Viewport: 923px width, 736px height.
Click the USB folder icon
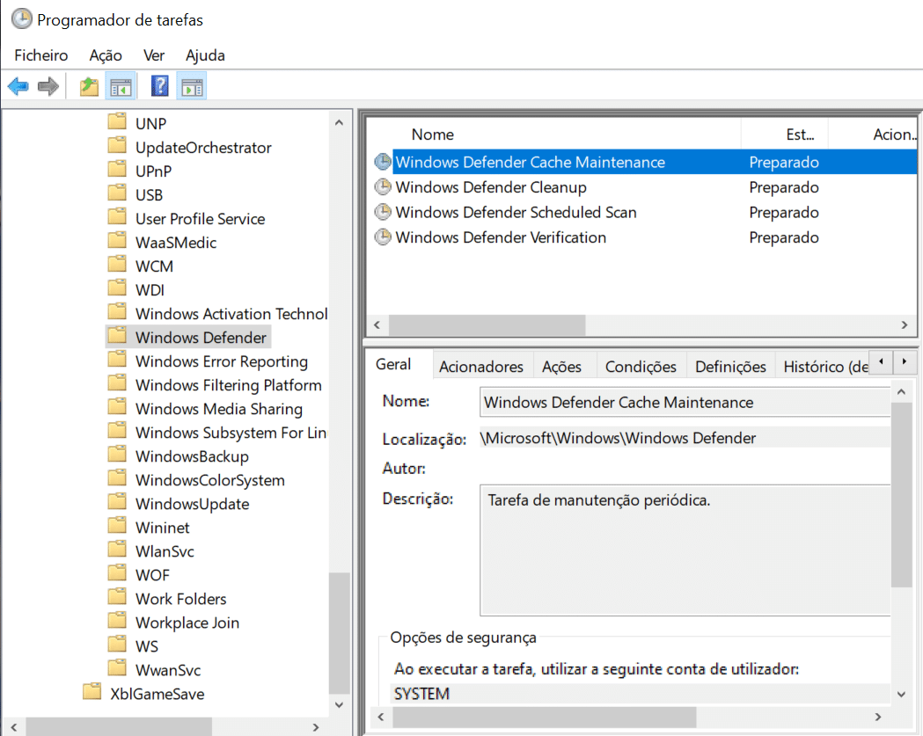117,193
